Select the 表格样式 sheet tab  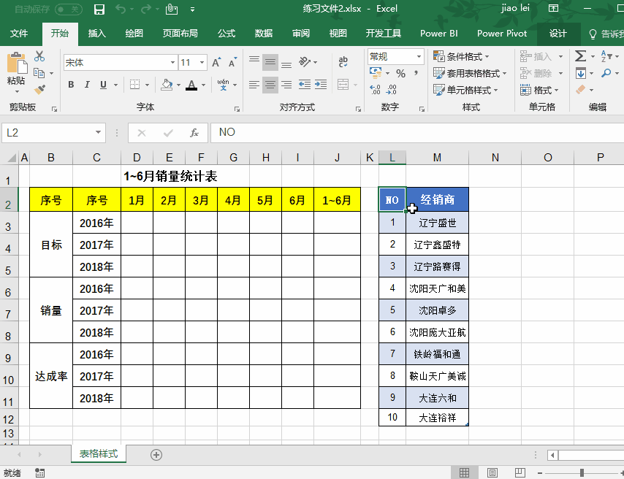point(98,453)
